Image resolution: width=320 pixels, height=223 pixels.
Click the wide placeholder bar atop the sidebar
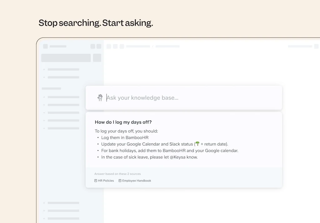coord(66,58)
